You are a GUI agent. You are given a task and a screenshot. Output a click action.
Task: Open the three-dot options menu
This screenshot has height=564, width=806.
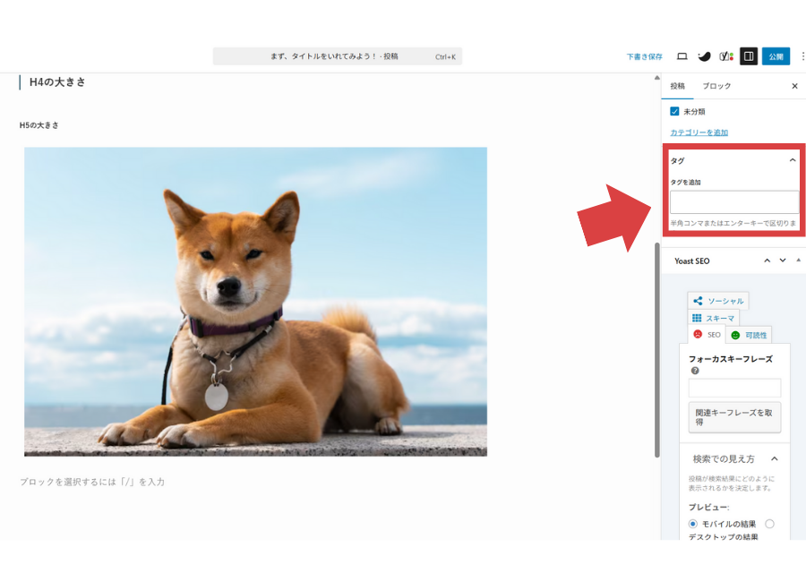click(802, 56)
